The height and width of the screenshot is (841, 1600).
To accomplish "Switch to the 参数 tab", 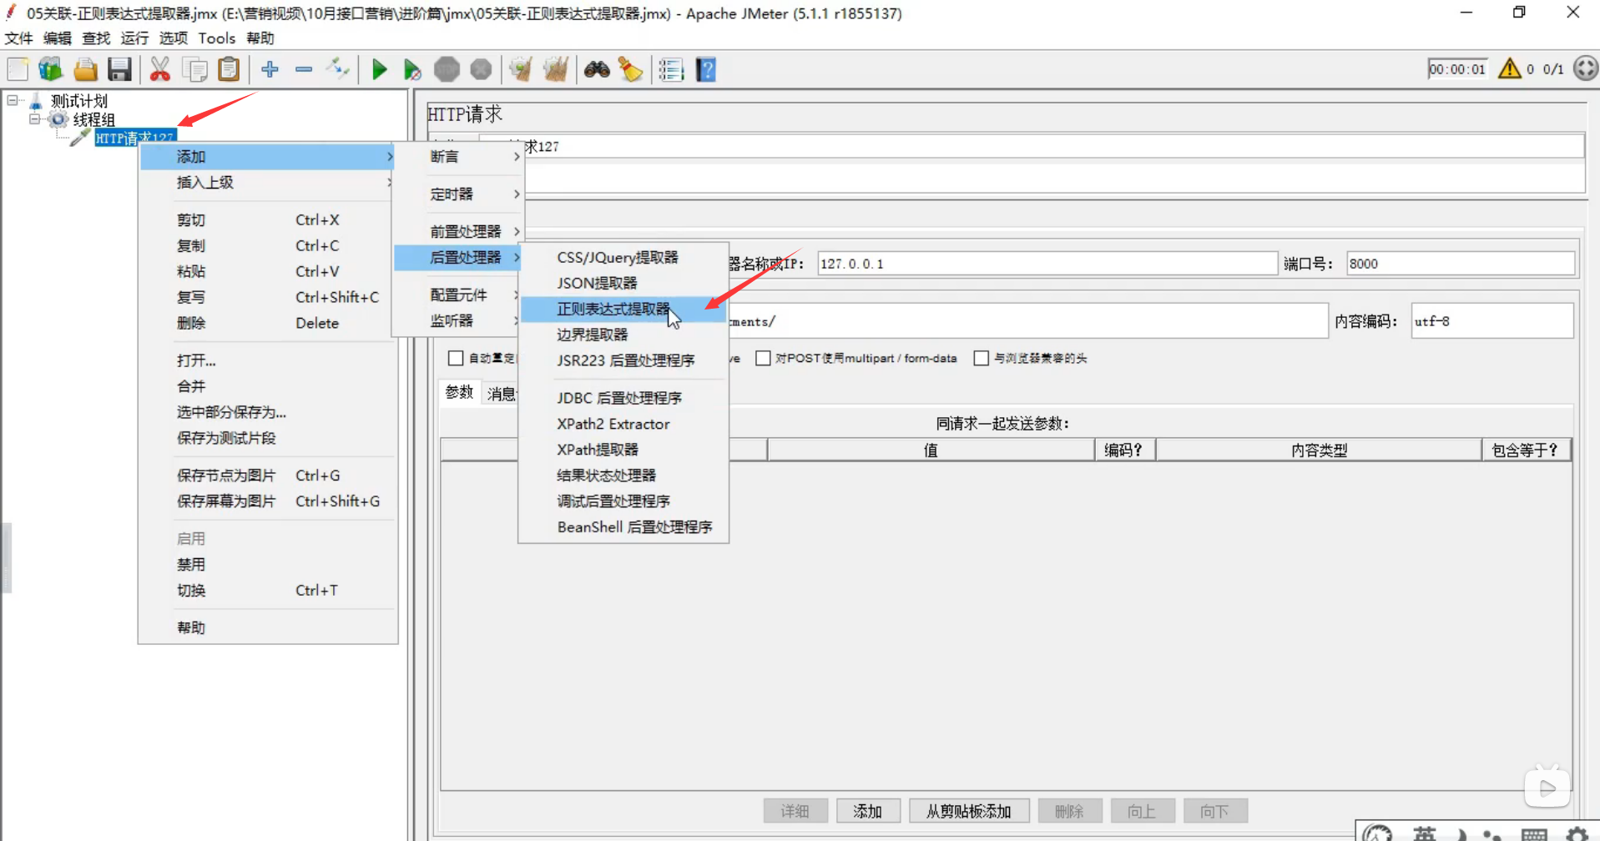I will (459, 392).
